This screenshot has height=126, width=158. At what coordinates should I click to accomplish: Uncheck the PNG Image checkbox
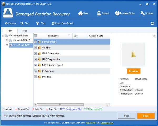click(x=35, y=71)
